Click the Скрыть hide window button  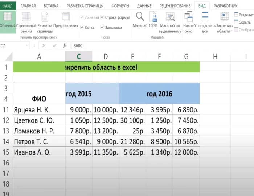(x=244, y=22)
